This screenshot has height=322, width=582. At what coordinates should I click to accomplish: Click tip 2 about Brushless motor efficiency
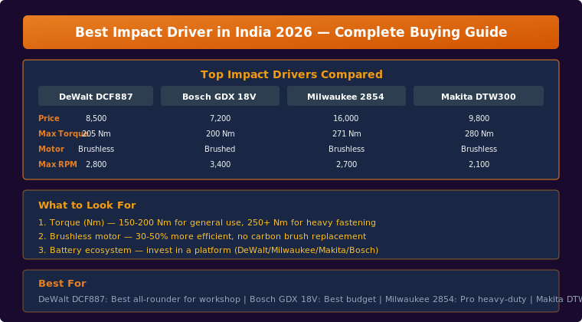tap(202, 237)
